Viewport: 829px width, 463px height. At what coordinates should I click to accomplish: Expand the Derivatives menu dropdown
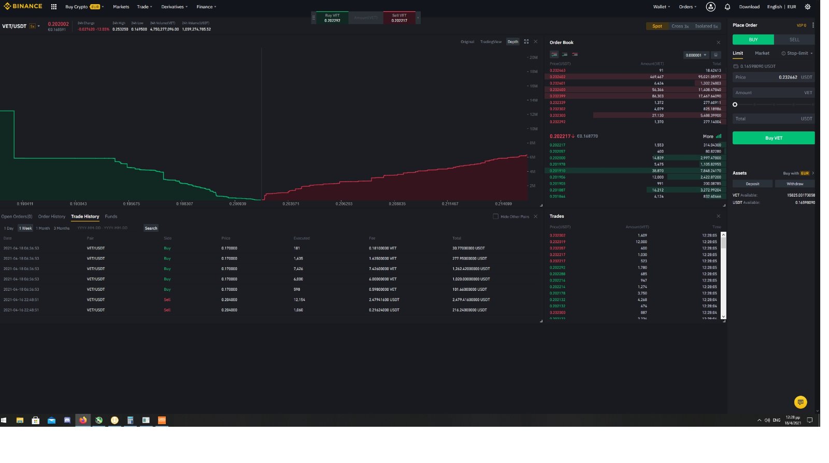[174, 7]
